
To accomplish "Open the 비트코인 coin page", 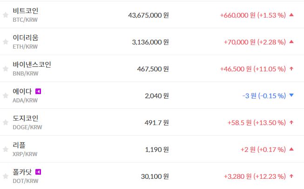I will point(26,11).
